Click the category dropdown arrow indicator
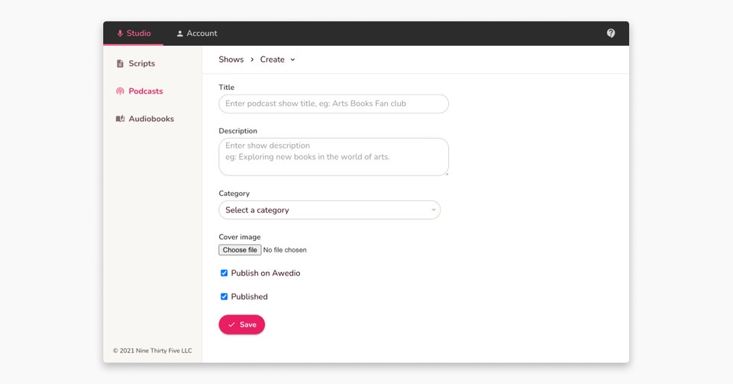This screenshot has height=384, width=733. tap(433, 210)
